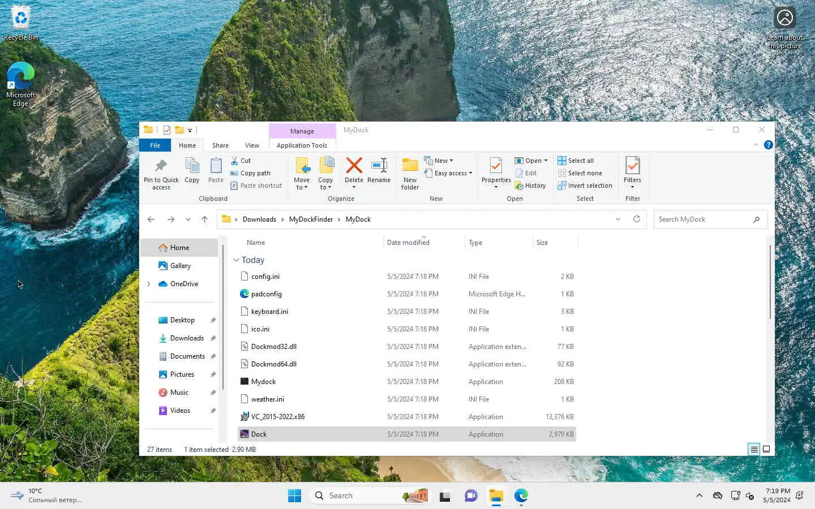Open the New item dropdown
The width and height of the screenshot is (815, 509).
(439, 161)
